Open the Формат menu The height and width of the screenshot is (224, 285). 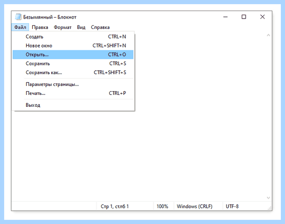(x=63, y=27)
